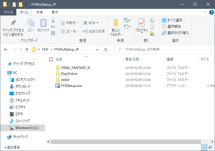Go back with the left arrow
This screenshot has height=151, width=215.
(x=6, y=49)
